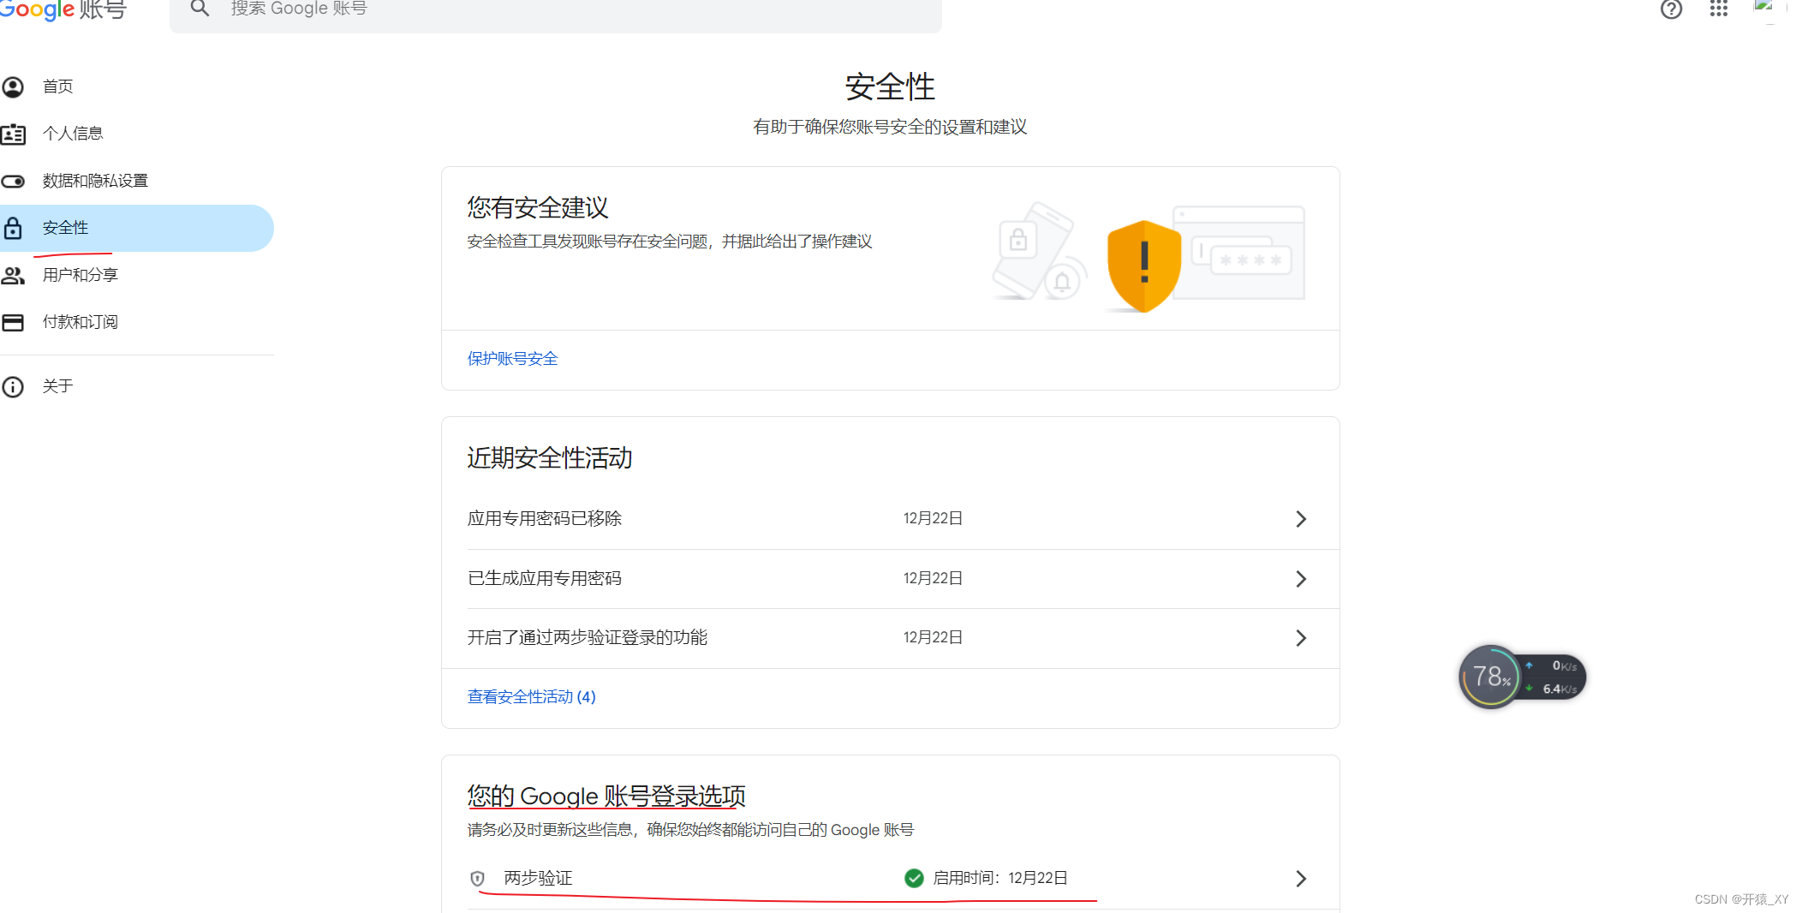The height and width of the screenshot is (913, 1802).
Task: Click the 您的 Google 账号登录选项 heading
Action: tap(606, 796)
